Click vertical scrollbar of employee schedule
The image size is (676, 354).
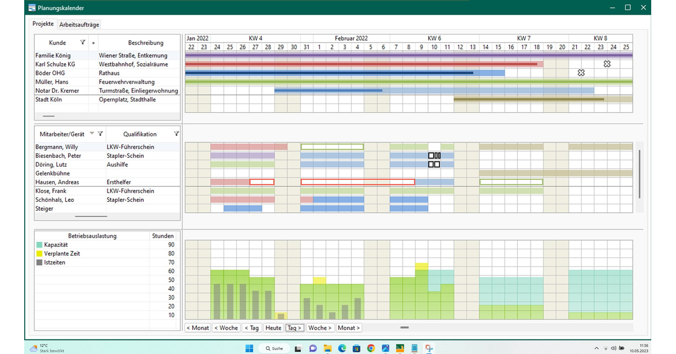click(x=639, y=174)
